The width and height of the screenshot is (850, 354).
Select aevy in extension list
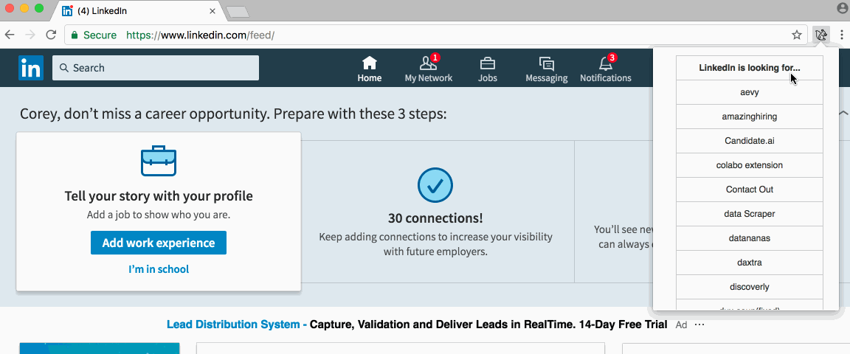tap(749, 92)
